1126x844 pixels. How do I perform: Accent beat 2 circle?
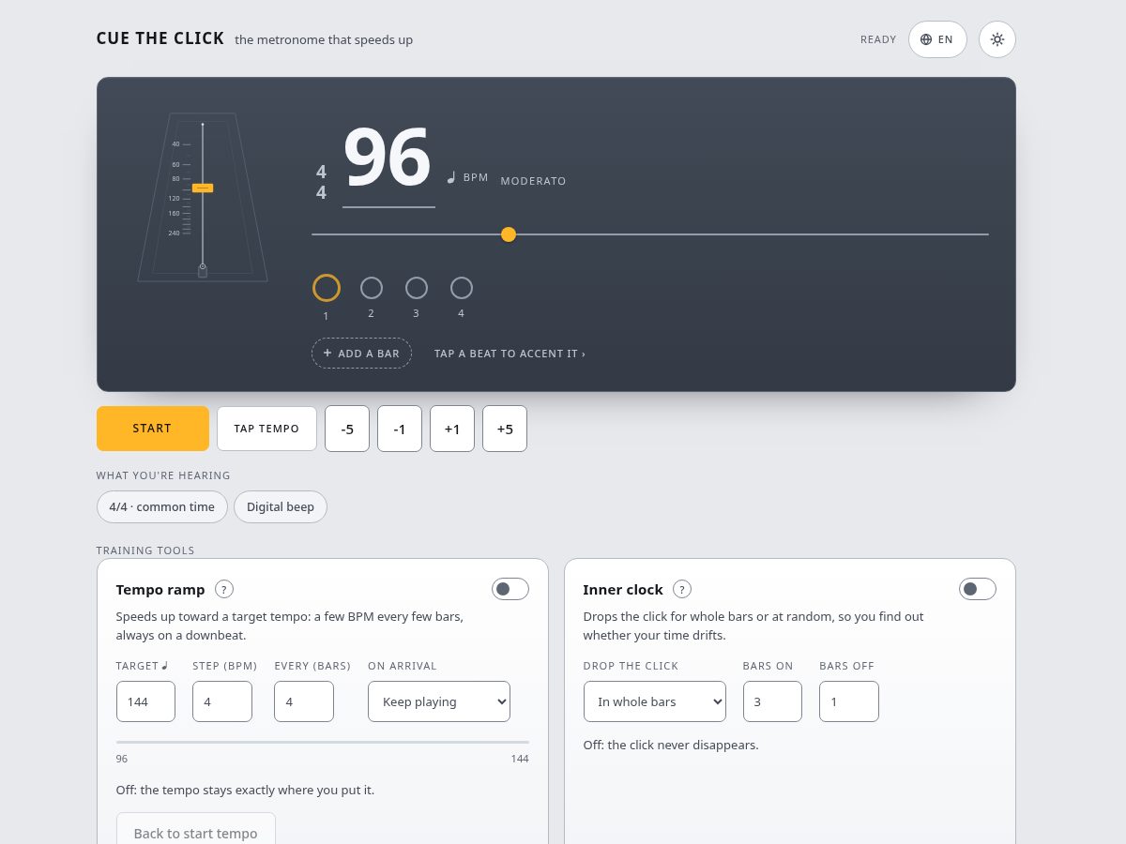[x=372, y=288]
